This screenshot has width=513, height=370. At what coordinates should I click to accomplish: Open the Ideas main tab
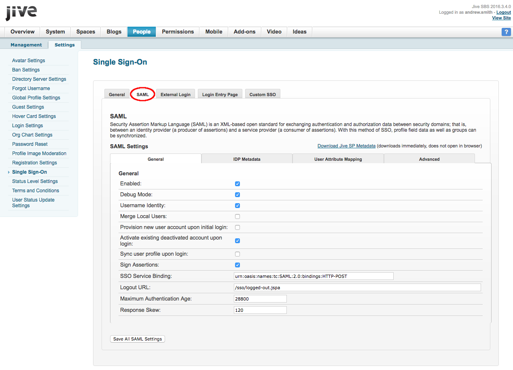(300, 32)
